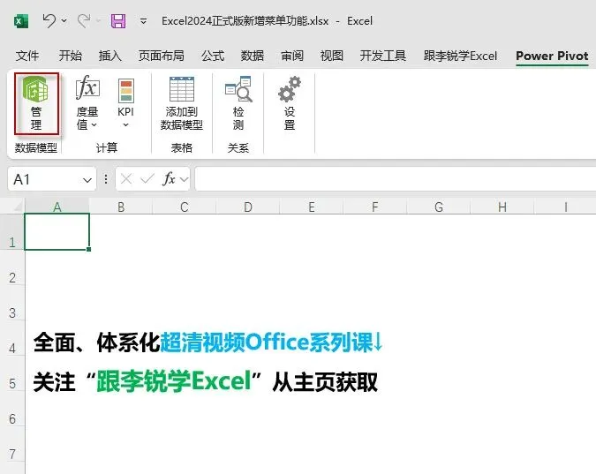Switch to the 跟李锐学Excel tab

click(460, 56)
